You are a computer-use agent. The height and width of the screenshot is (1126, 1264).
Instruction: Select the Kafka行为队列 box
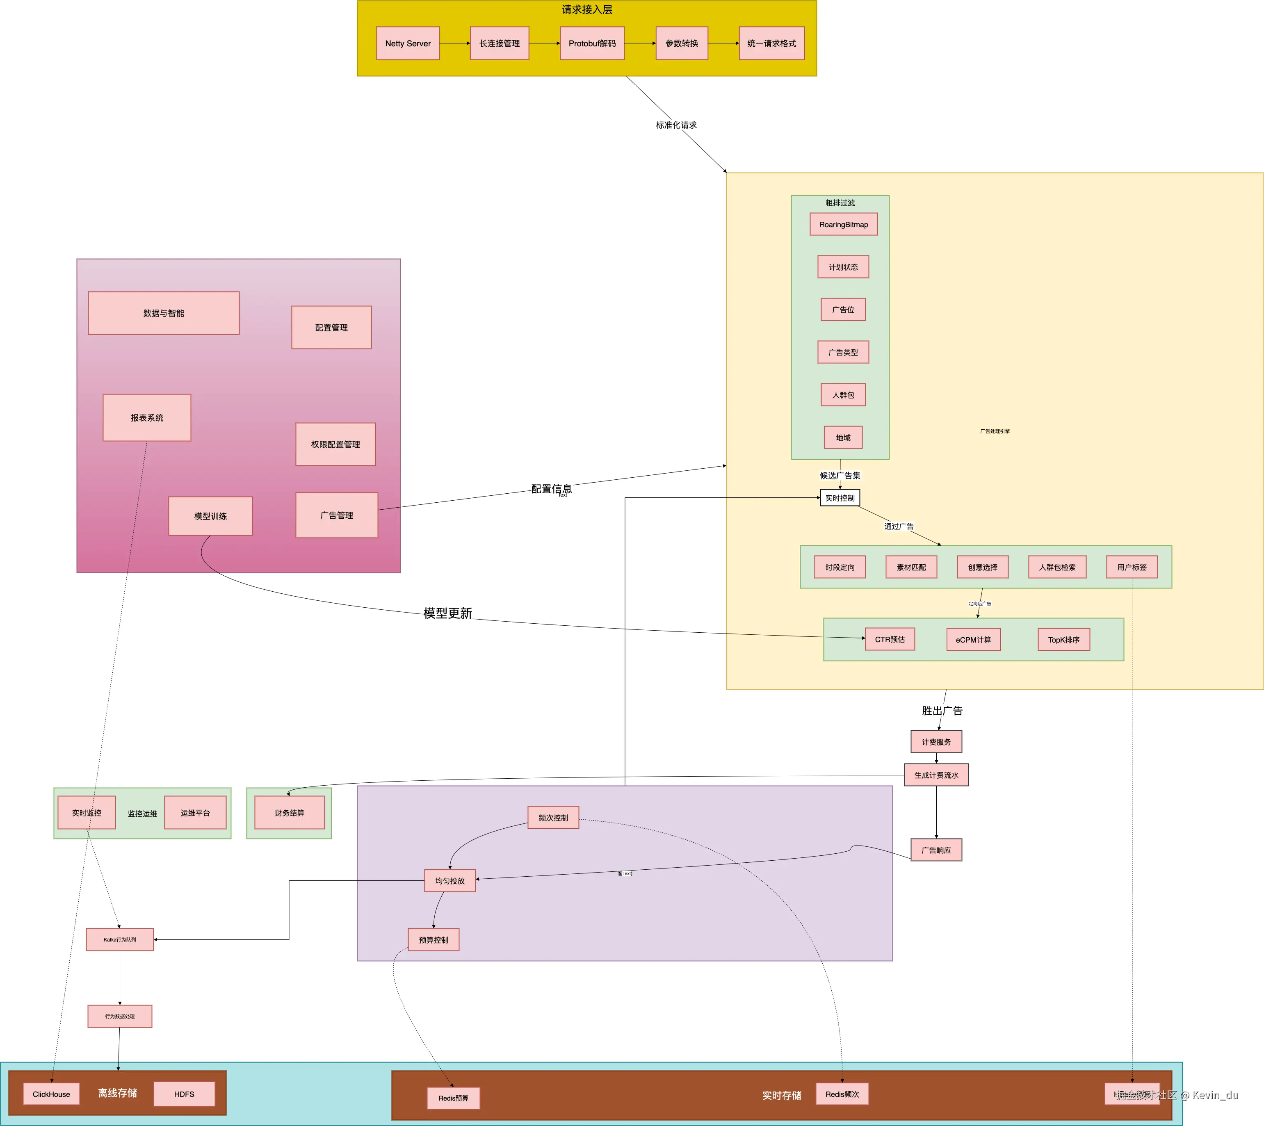120,940
